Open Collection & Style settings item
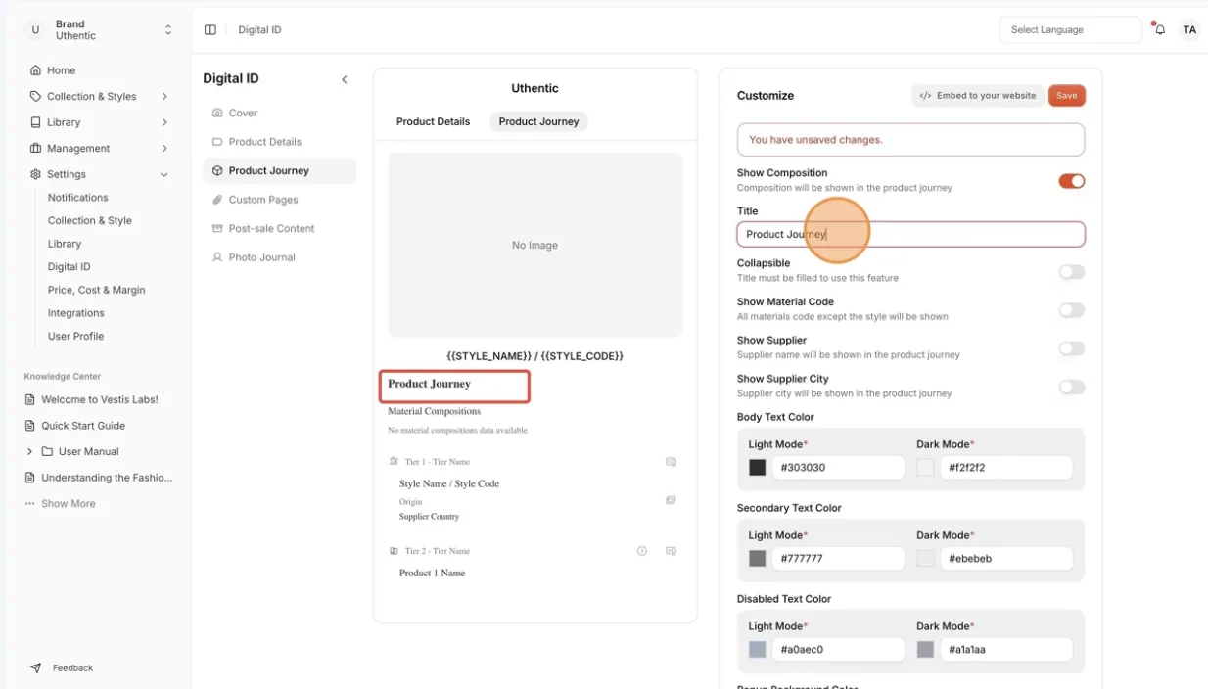The height and width of the screenshot is (689, 1208). (90, 220)
